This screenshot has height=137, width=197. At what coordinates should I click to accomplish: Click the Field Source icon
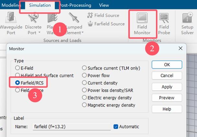(90, 15)
